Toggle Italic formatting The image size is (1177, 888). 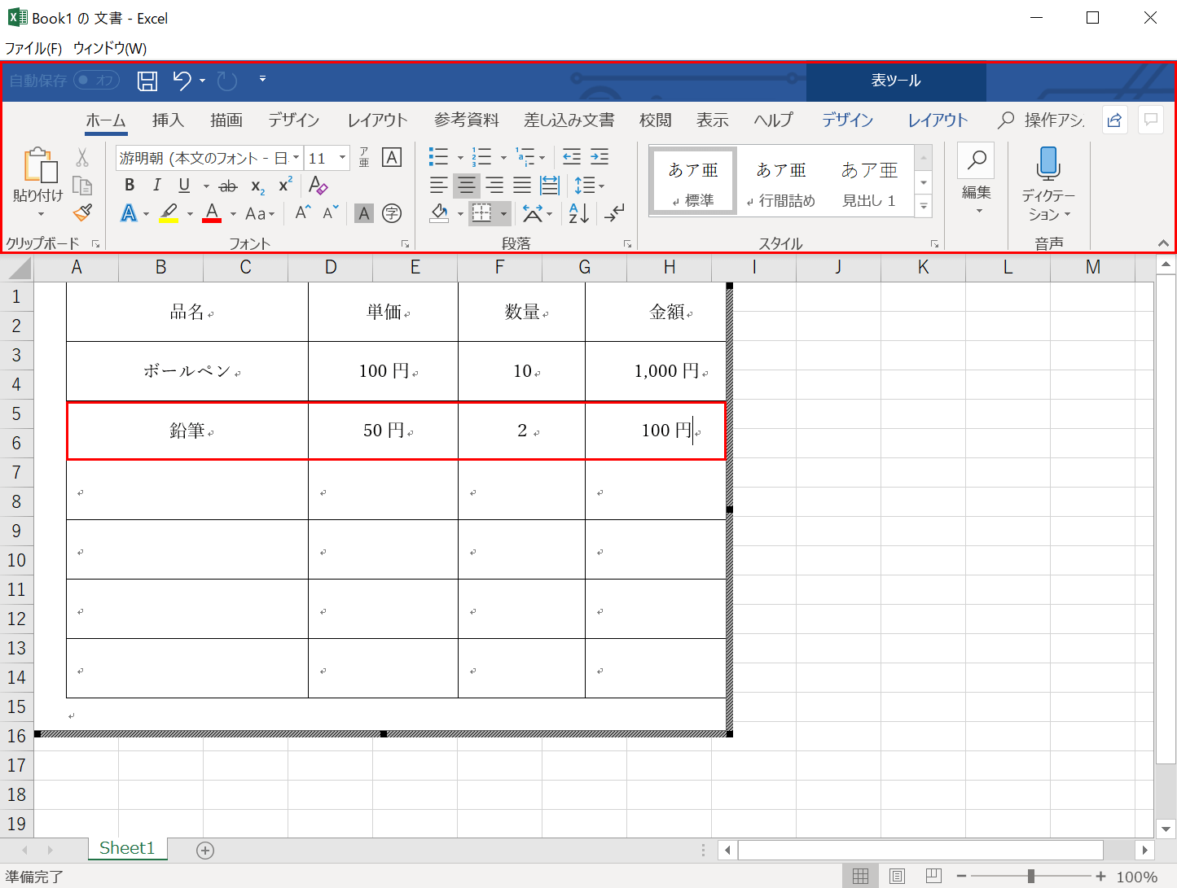157,186
